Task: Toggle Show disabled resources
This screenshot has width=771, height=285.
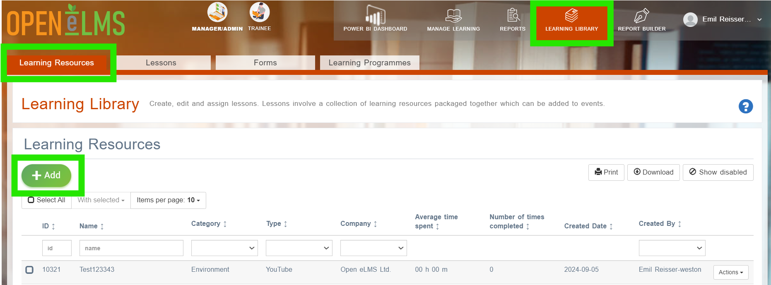Action: tap(718, 172)
